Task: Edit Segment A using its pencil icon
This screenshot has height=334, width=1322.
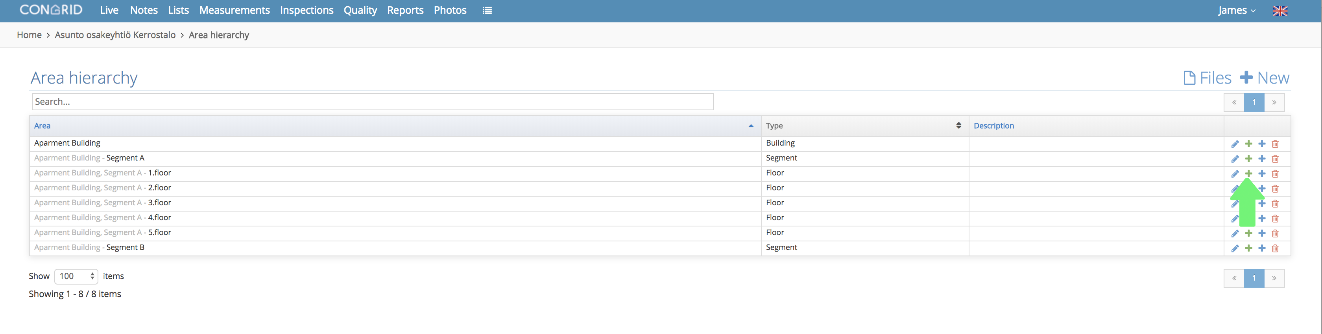Action: pos(1235,159)
